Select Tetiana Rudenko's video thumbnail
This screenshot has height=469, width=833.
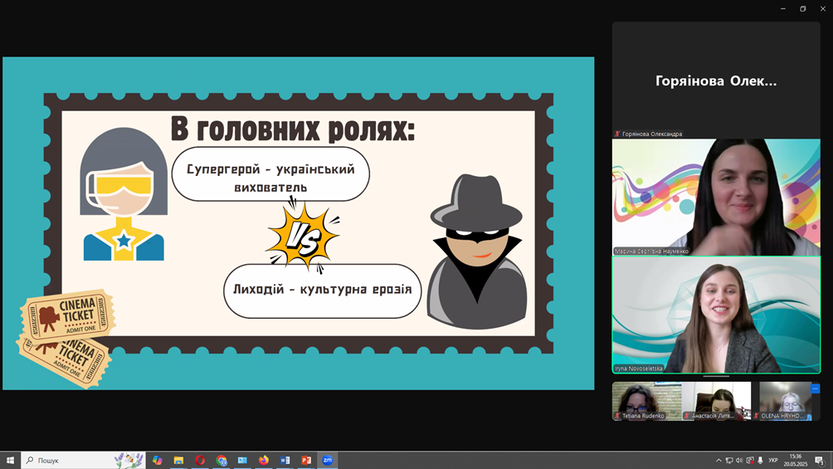click(x=646, y=400)
